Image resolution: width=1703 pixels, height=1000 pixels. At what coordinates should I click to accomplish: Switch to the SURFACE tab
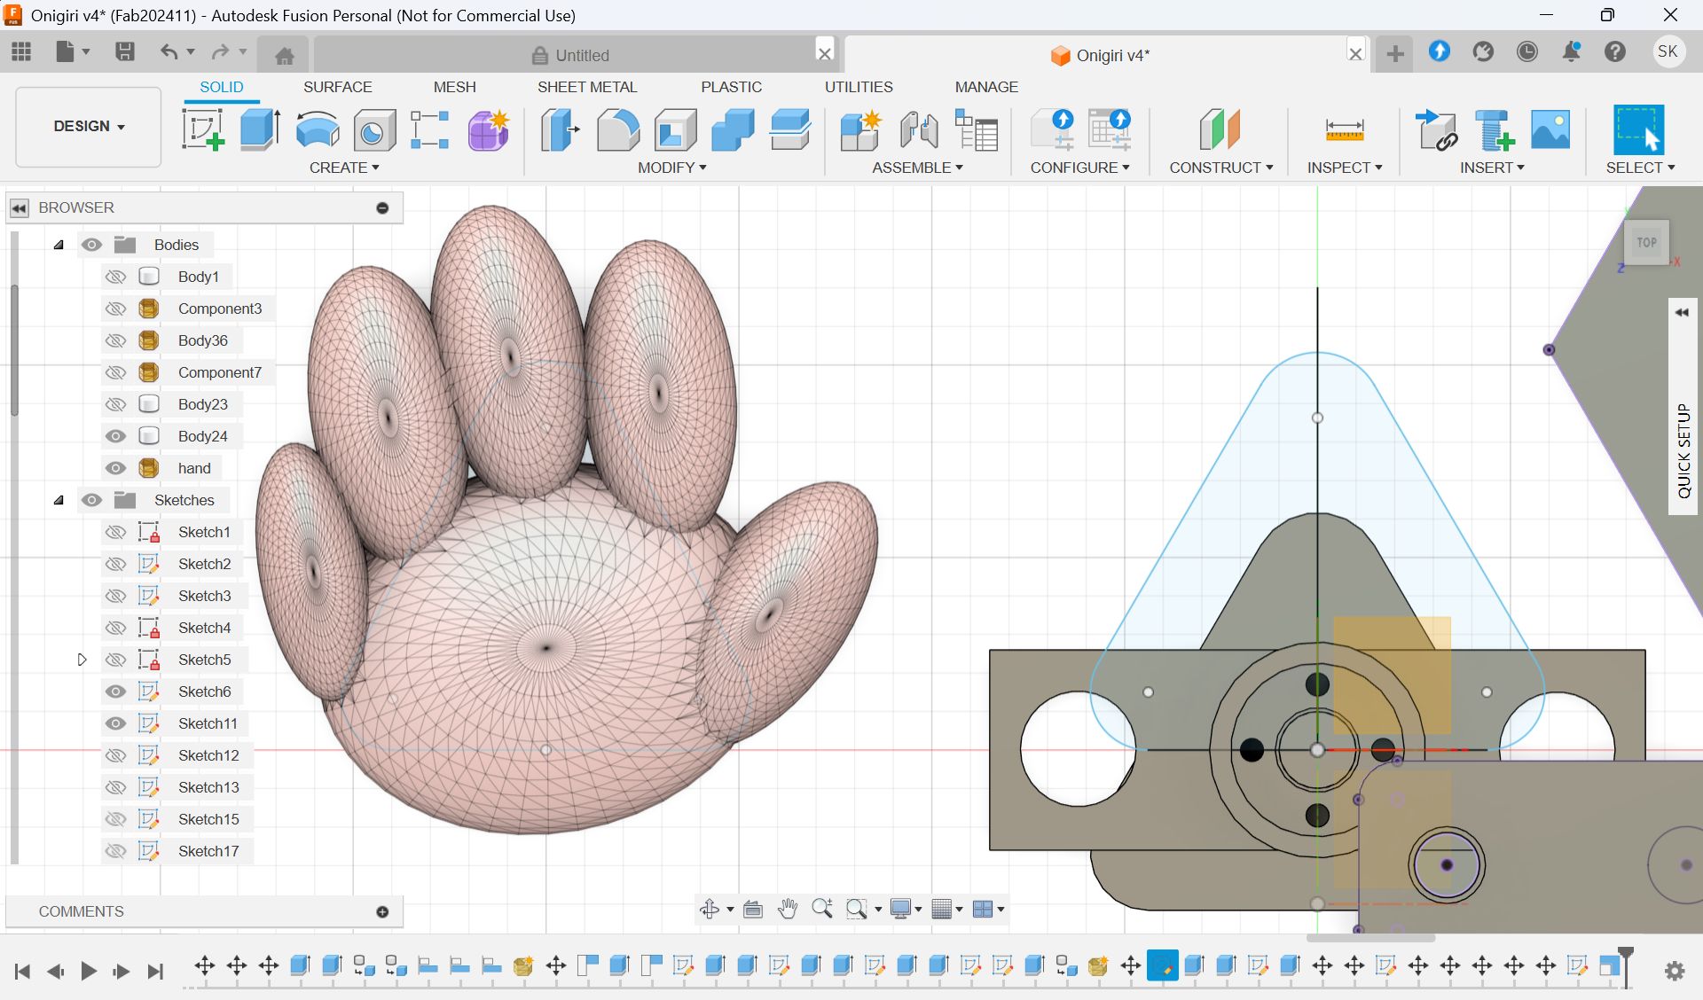[x=337, y=87]
